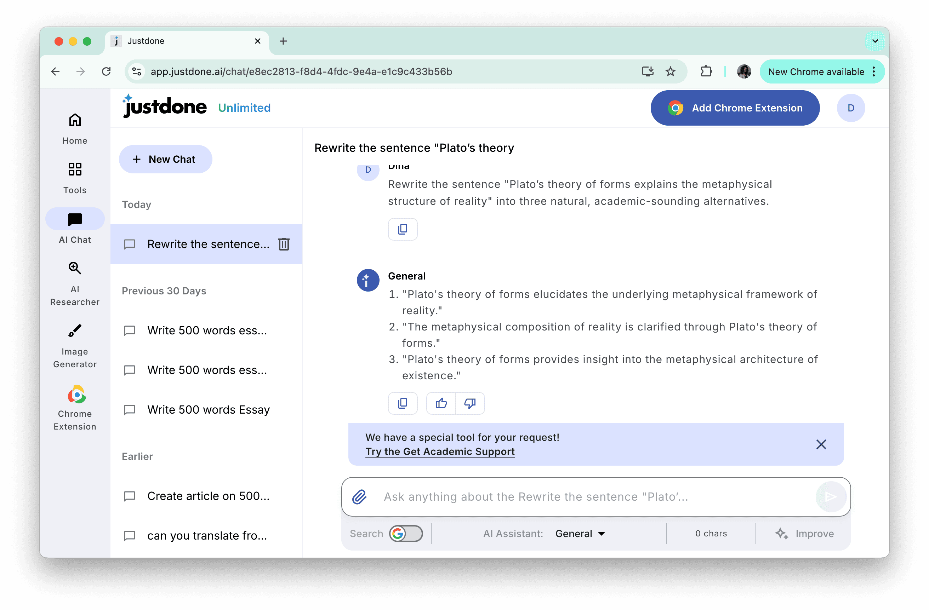This screenshot has height=610, width=929.
Task: Go back in browser history
Action: [56, 71]
